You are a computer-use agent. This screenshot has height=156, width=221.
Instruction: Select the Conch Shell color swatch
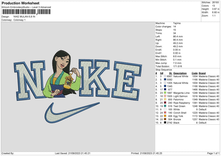pyautogui.click(x=165, y=113)
